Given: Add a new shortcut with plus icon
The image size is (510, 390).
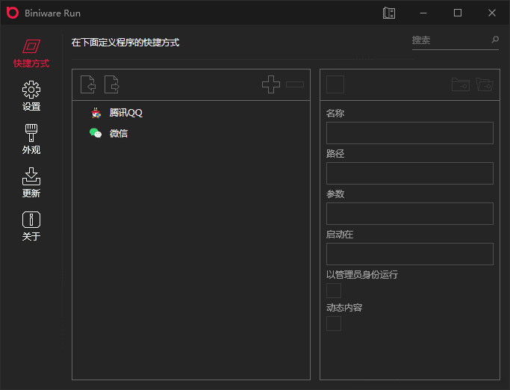Looking at the screenshot, I should click(270, 84).
